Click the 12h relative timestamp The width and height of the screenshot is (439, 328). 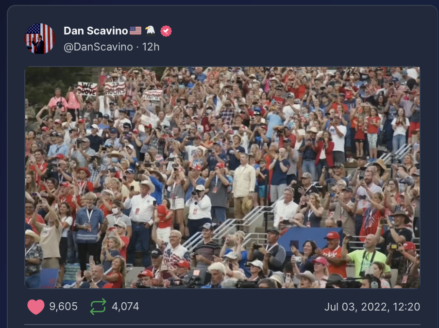click(x=151, y=47)
